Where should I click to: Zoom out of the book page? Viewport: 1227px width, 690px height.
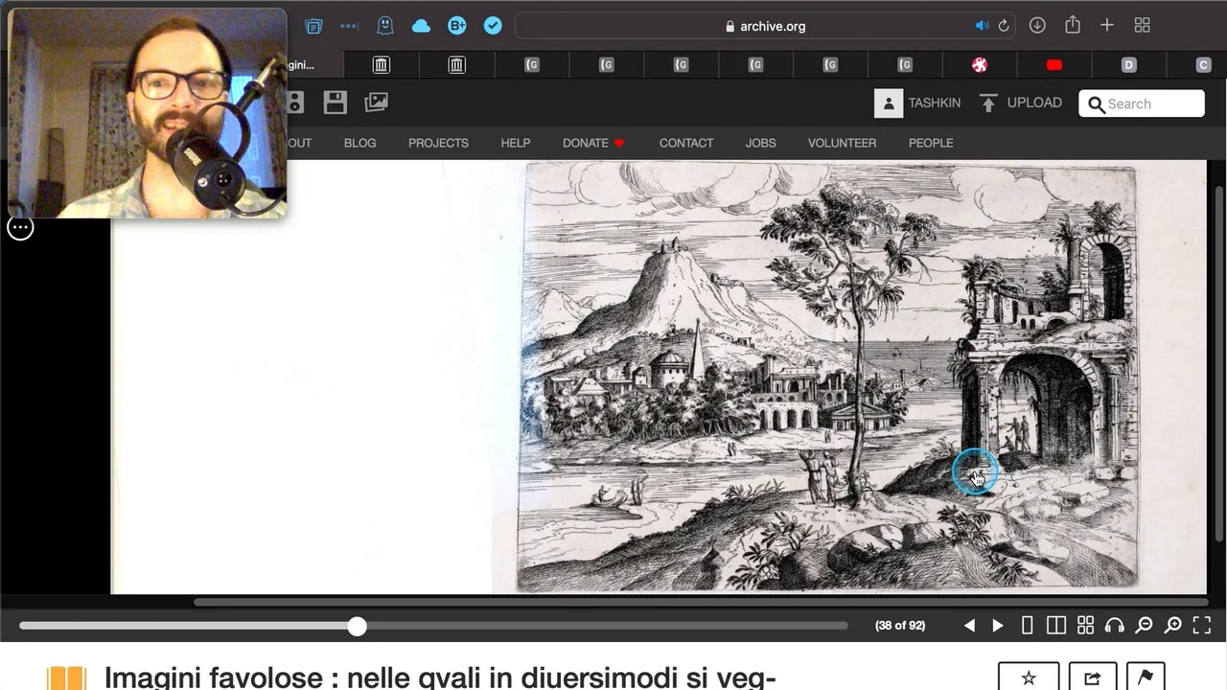click(1144, 626)
